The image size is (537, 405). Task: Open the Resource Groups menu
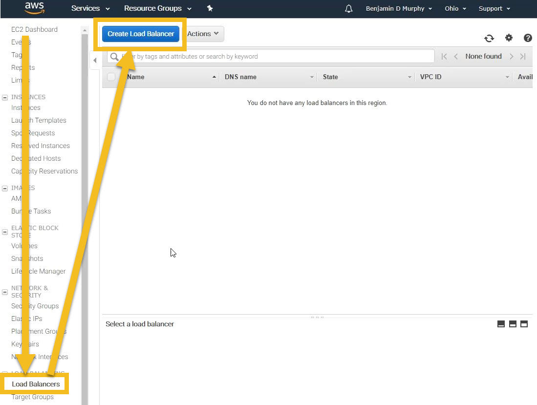coord(157,8)
